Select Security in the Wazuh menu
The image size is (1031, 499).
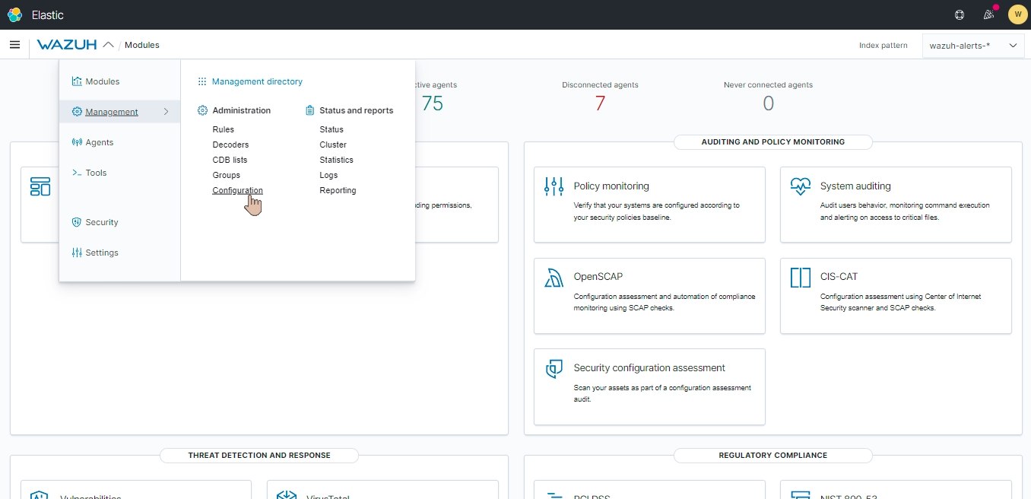pyautogui.click(x=102, y=222)
